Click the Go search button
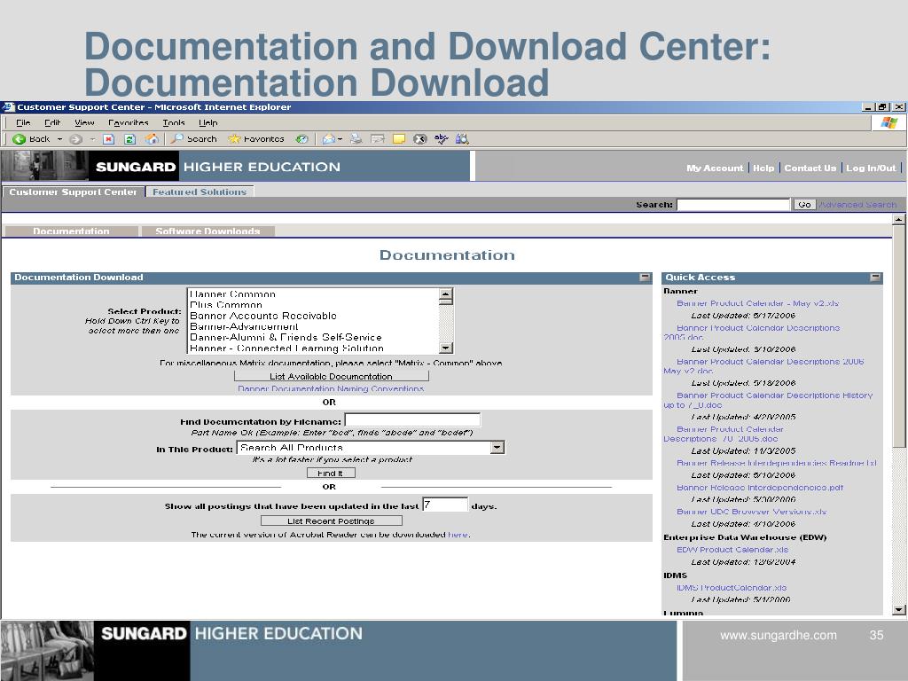The width and height of the screenshot is (908, 681). pos(804,205)
